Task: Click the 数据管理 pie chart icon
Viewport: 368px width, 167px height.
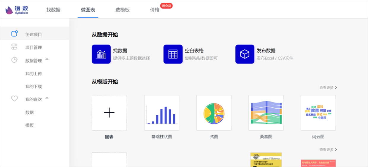Action: pos(14,60)
